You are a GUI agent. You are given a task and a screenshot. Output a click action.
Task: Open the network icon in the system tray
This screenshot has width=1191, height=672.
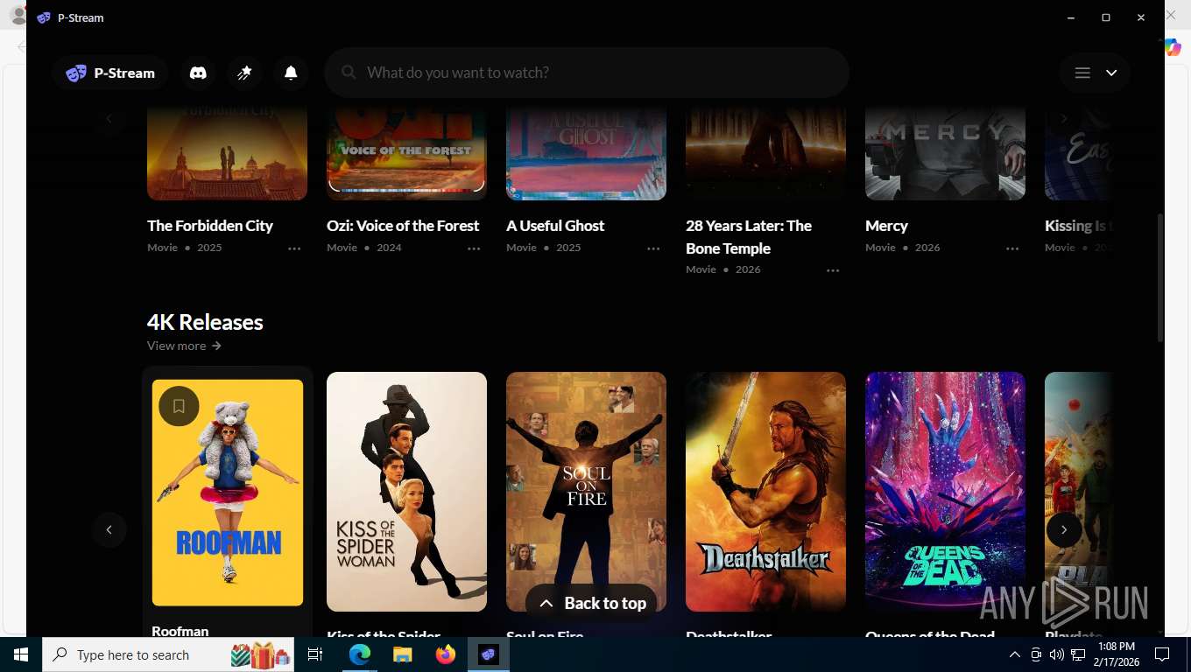[1078, 654]
